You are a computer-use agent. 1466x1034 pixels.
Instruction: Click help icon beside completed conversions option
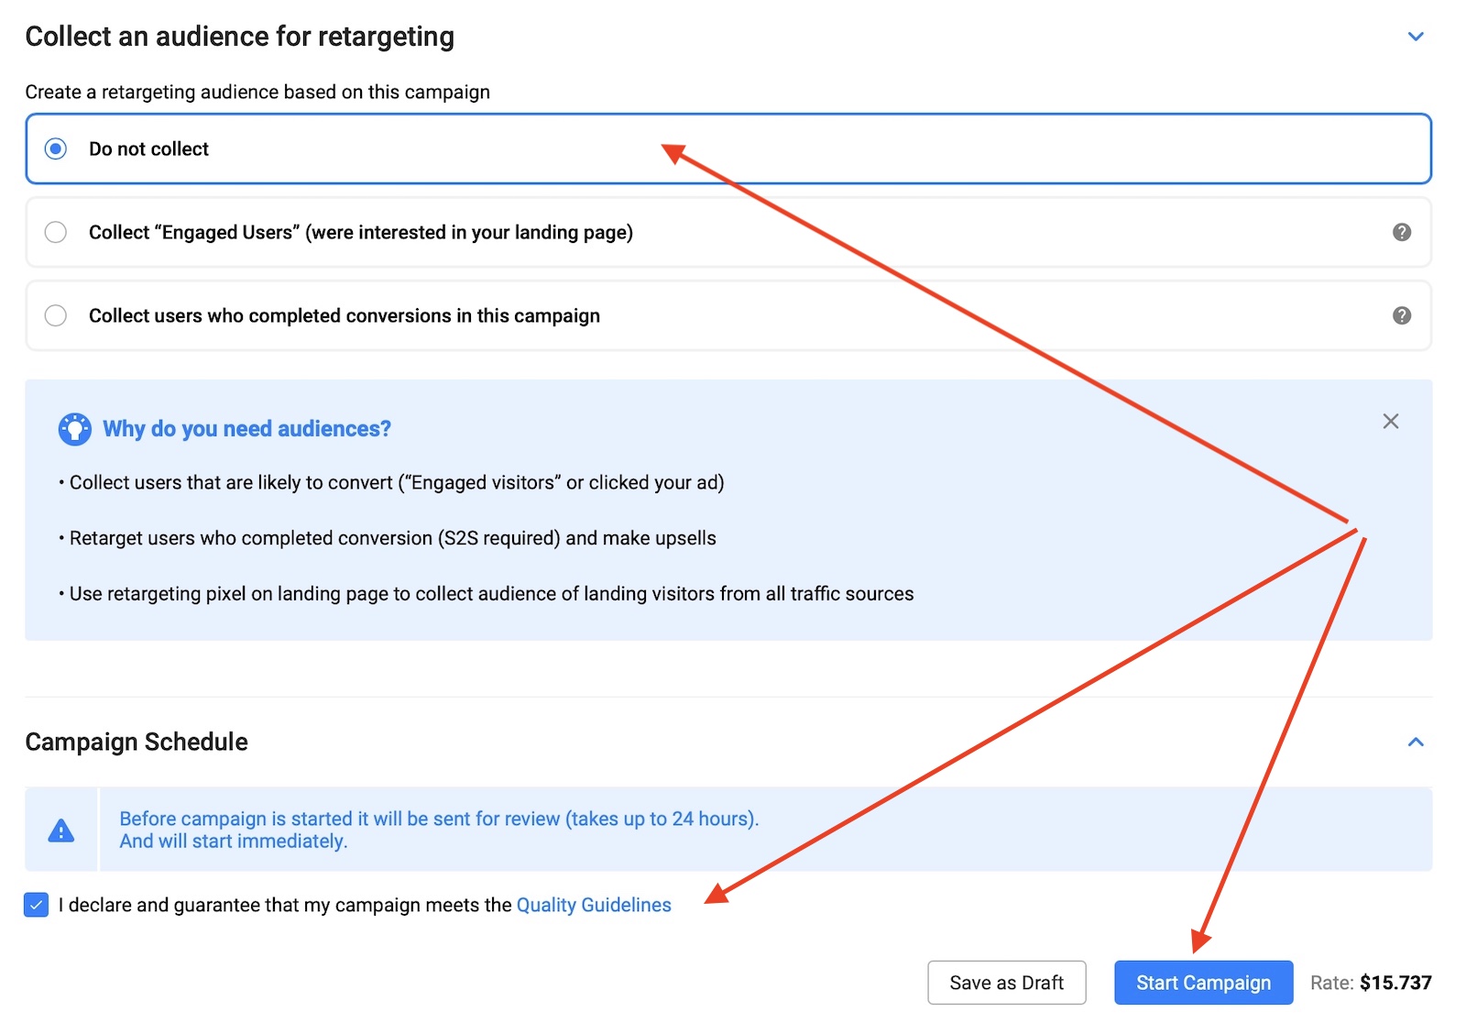click(x=1401, y=315)
